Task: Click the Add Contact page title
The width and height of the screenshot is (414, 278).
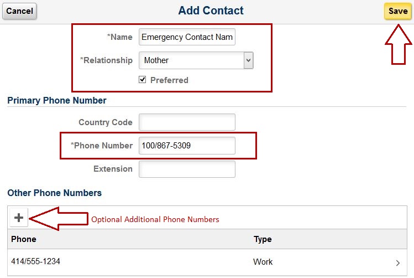Action: [x=211, y=11]
